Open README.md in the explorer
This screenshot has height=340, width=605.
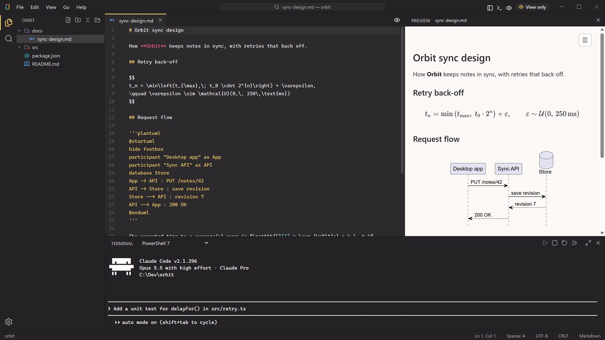click(x=45, y=64)
